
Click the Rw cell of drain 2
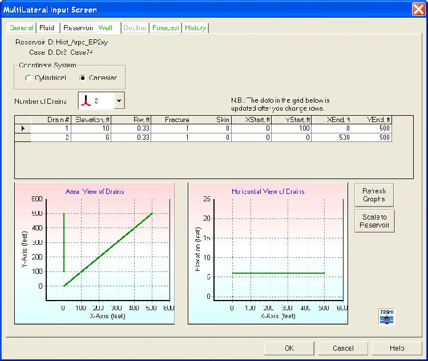click(131, 137)
